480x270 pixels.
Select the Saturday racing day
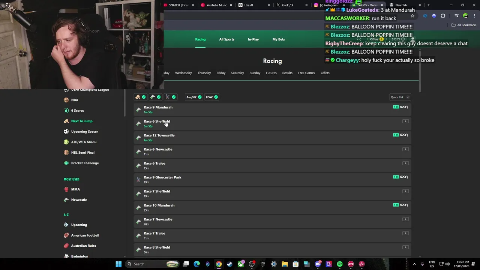(x=237, y=73)
